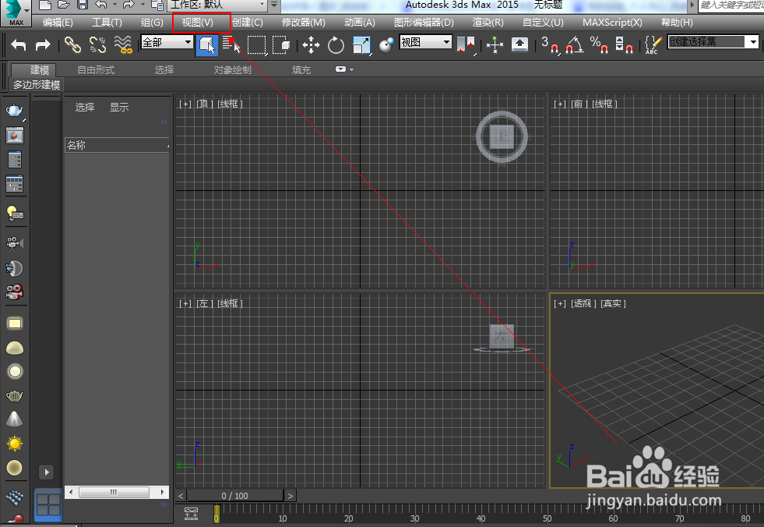
Task: Select the Unlink Selection tool
Action: pyautogui.click(x=97, y=45)
